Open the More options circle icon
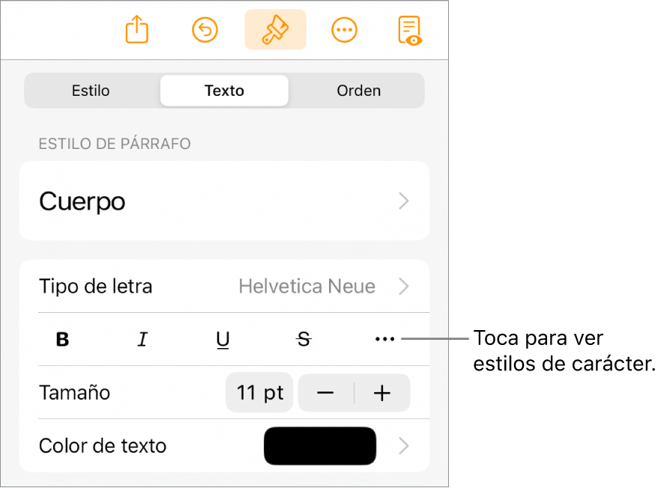This screenshot has height=488, width=664. point(344,30)
